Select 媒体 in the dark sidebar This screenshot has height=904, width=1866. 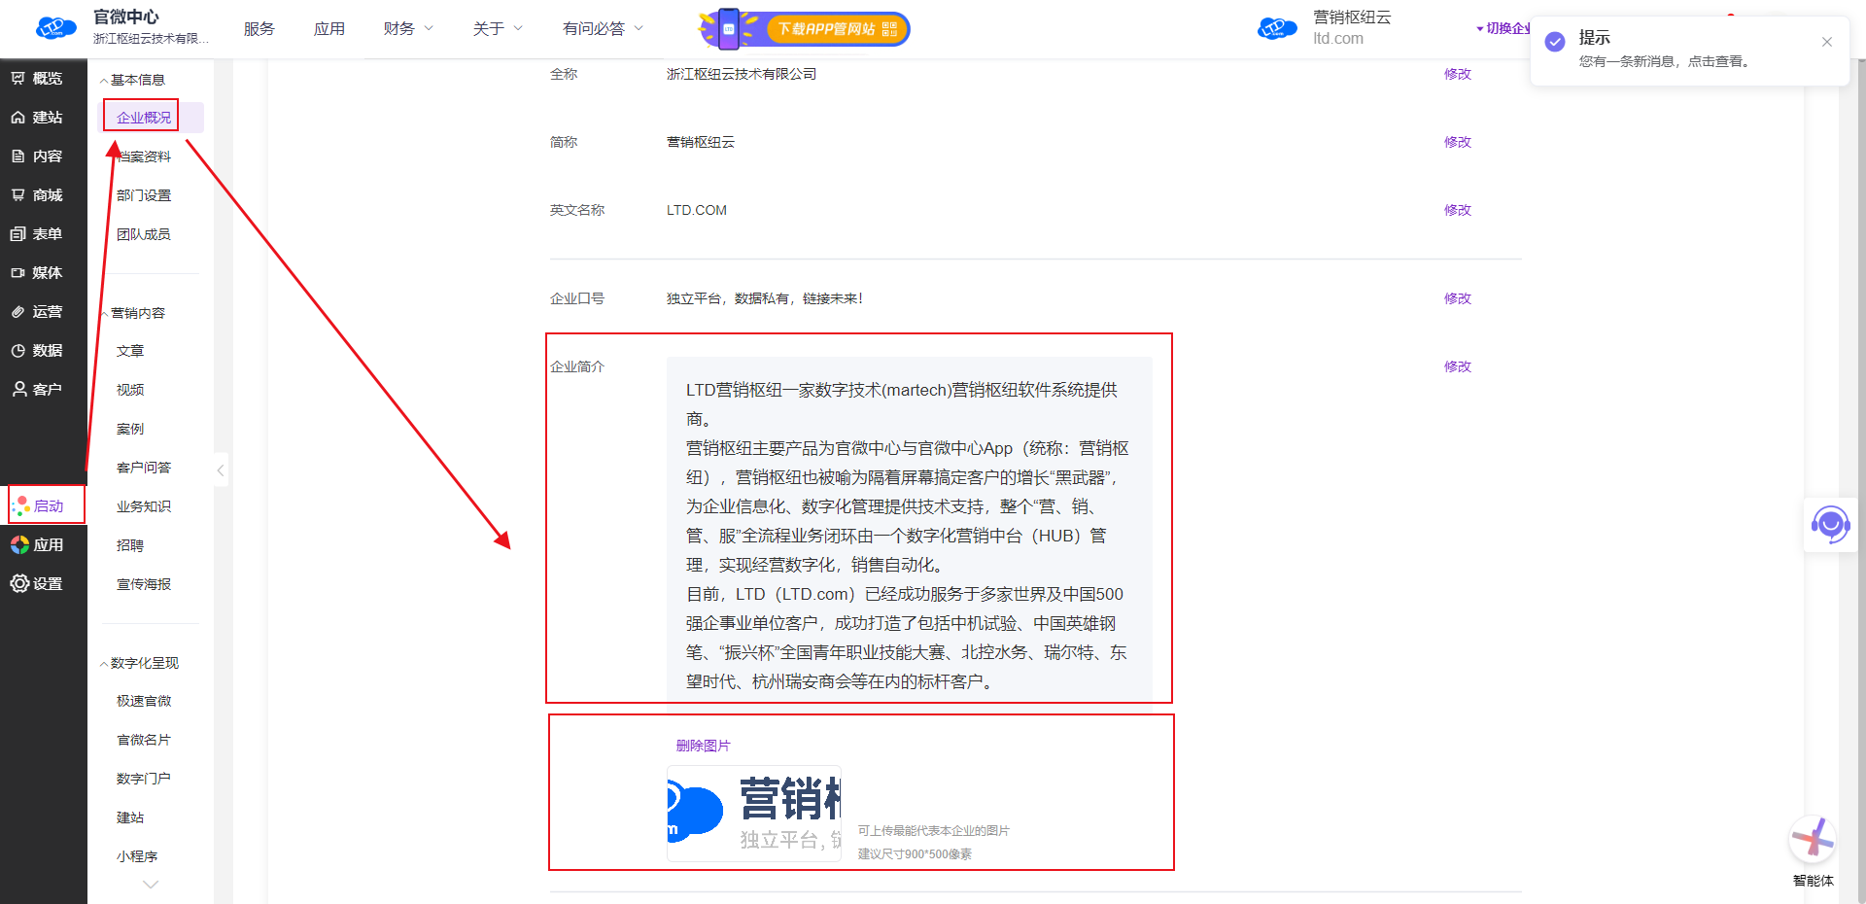(37, 272)
